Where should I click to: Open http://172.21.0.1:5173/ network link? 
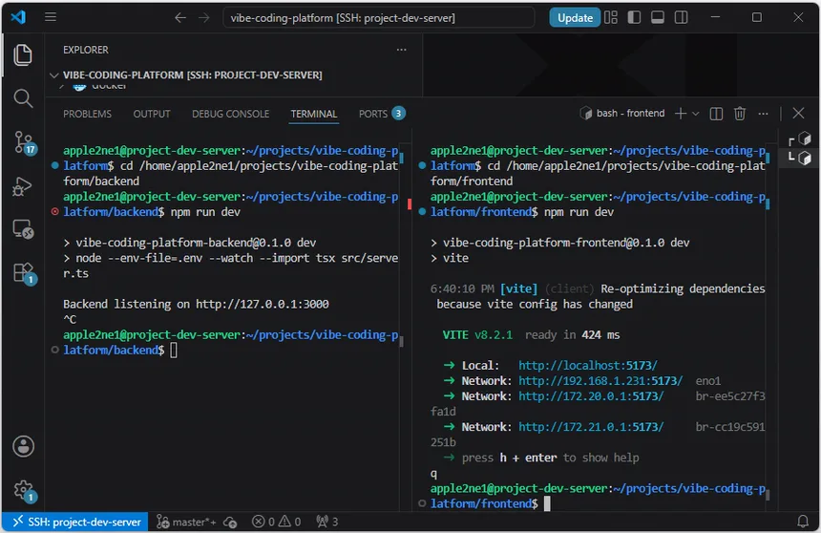(591, 427)
